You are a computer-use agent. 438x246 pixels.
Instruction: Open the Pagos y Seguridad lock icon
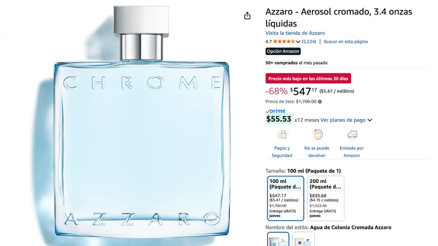[282, 135]
